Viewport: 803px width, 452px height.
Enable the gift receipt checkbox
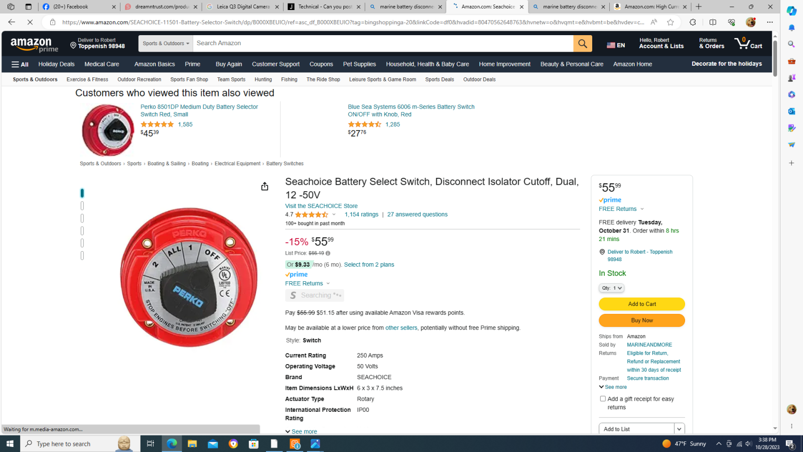pos(603,398)
